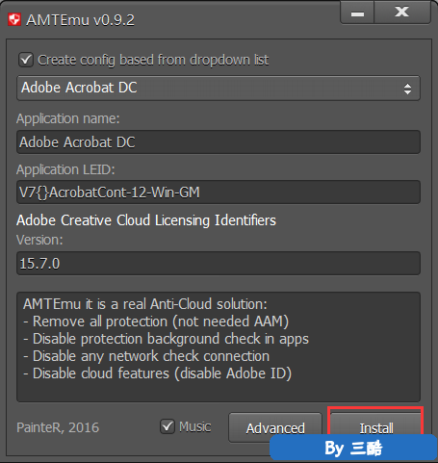
Task: Toggle the Music checkbox
Action: coord(167,426)
